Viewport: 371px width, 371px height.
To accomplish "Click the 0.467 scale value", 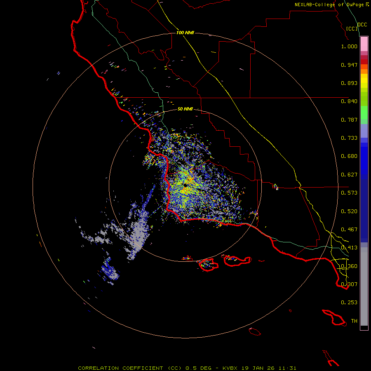I will pyautogui.click(x=349, y=230).
